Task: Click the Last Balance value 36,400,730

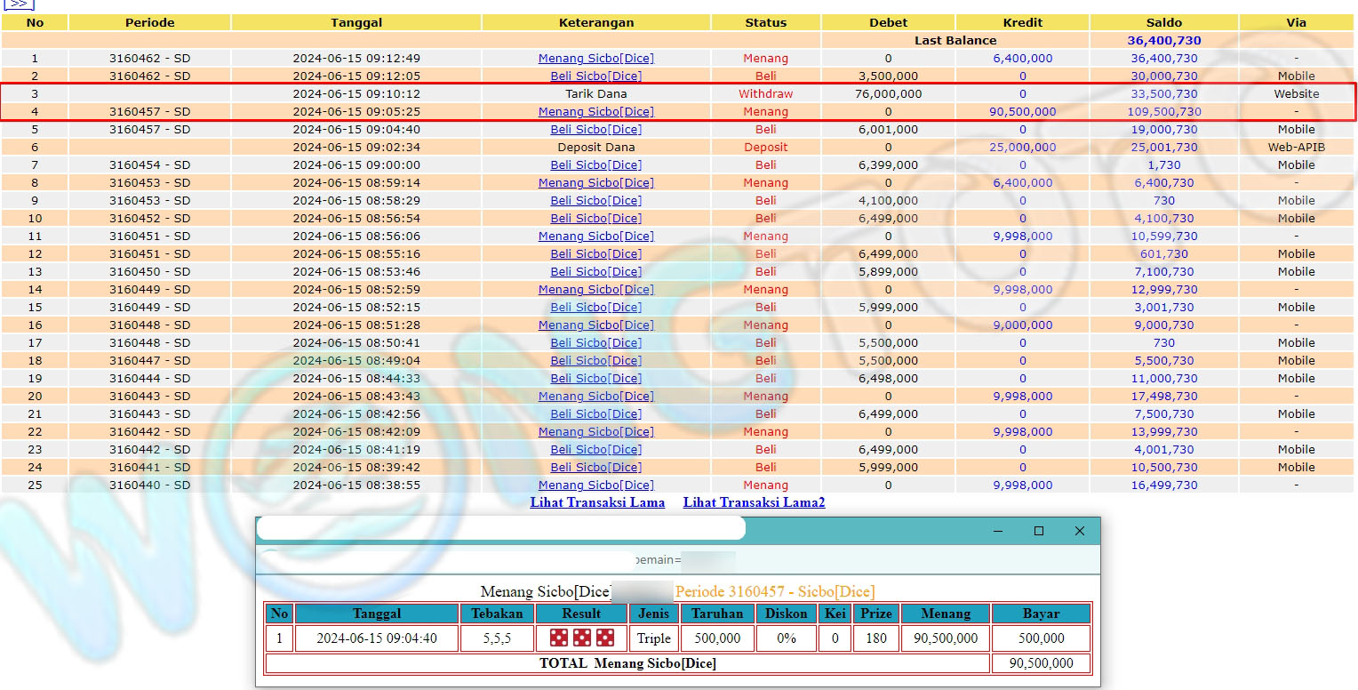Action: tap(1163, 40)
